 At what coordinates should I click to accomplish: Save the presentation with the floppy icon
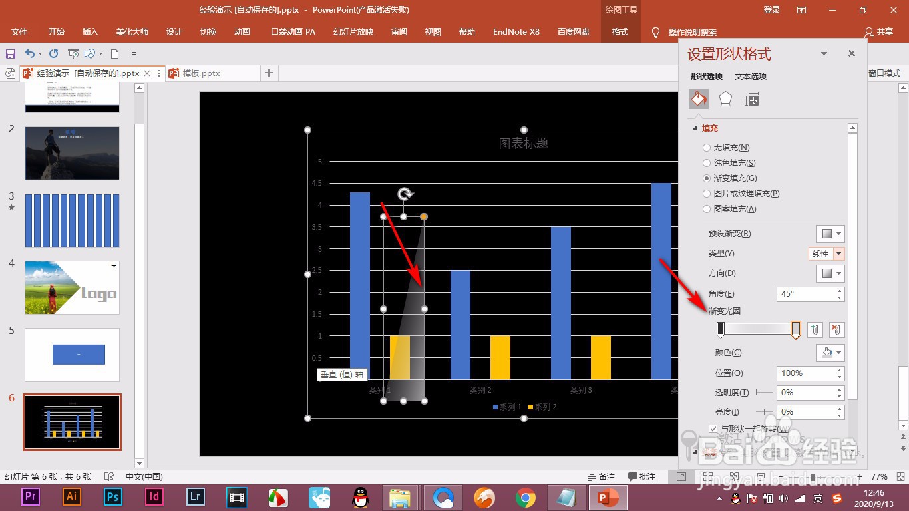[x=11, y=54]
